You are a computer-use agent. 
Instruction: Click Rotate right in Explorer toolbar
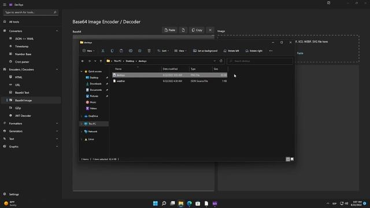pos(254,51)
